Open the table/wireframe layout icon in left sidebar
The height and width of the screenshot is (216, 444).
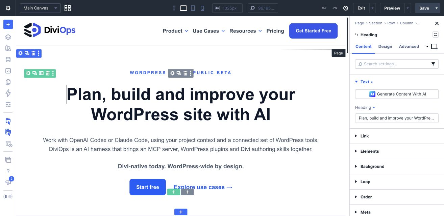coord(8,104)
